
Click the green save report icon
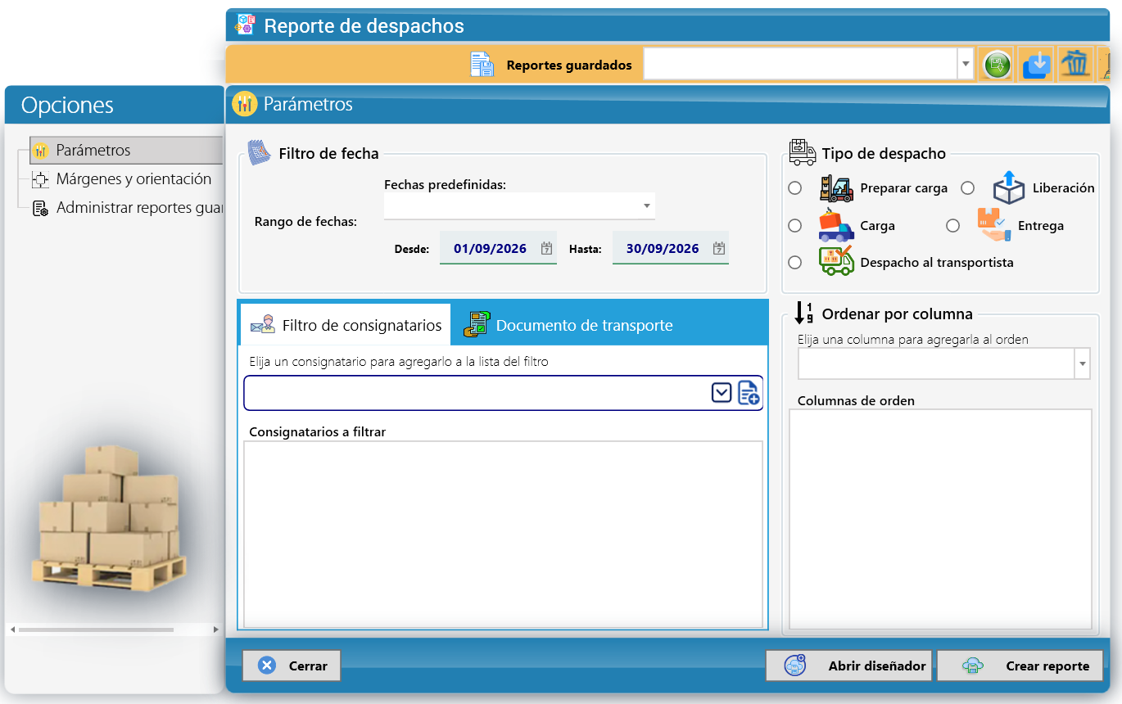[997, 64]
